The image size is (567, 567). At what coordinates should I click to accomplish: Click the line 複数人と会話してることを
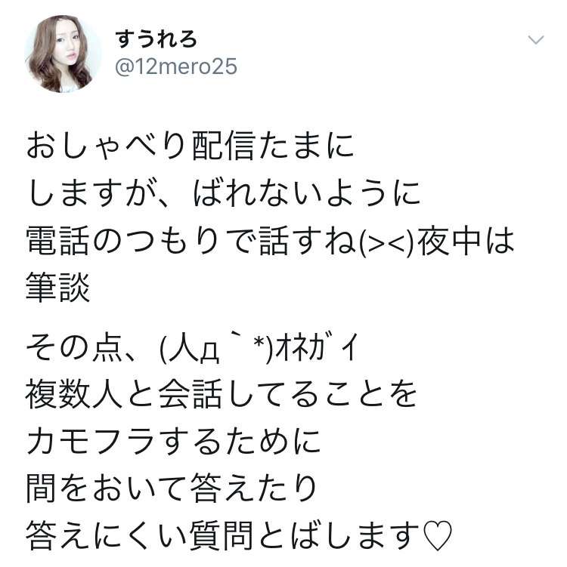pos(221,394)
